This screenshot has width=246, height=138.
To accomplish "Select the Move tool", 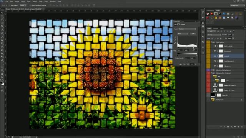I will [x=2, y=13].
